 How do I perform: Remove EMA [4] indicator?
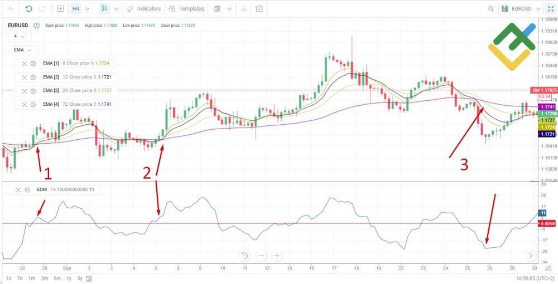tap(24, 104)
